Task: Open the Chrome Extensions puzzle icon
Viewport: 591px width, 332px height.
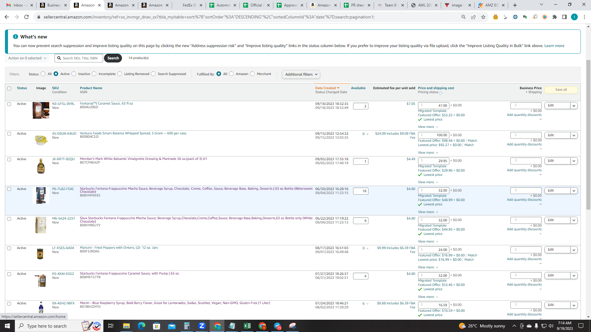Action: [x=555, y=17]
